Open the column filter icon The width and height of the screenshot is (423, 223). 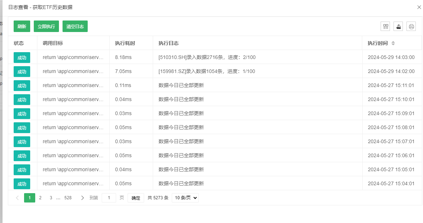click(x=385, y=27)
